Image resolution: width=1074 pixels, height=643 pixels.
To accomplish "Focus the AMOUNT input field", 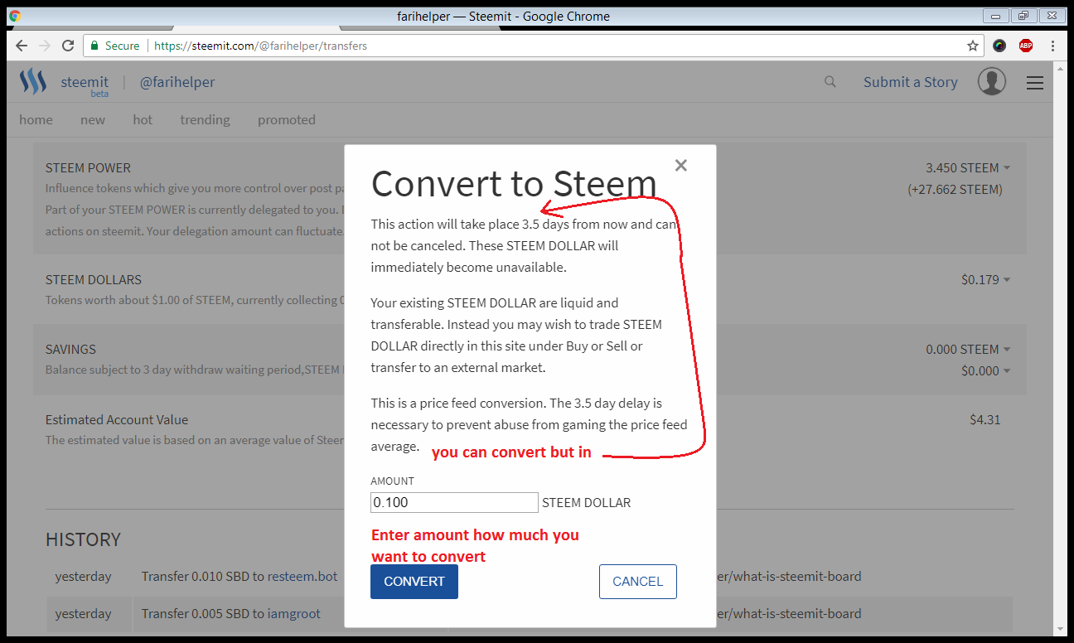I will (454, 502).
